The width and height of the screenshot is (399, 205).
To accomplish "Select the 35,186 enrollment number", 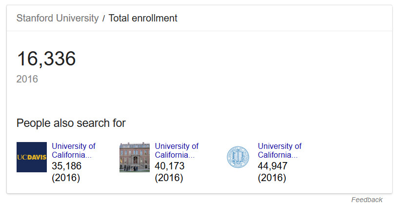I will coord(67,166).
